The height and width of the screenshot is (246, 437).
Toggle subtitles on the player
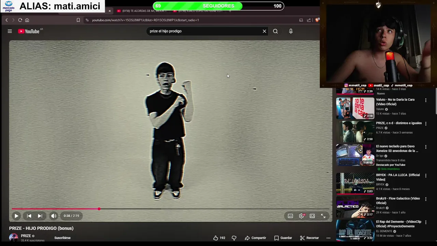[x=290, y=216]
